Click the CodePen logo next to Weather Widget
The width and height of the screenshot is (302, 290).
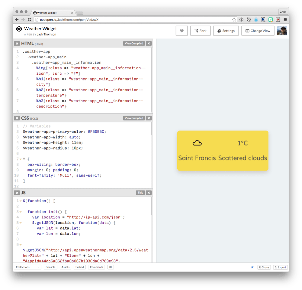coord(19,29)
